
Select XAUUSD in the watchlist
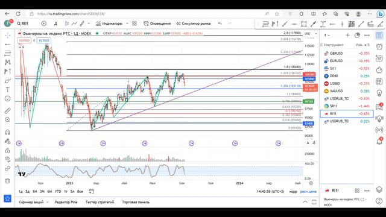(347, 91)
